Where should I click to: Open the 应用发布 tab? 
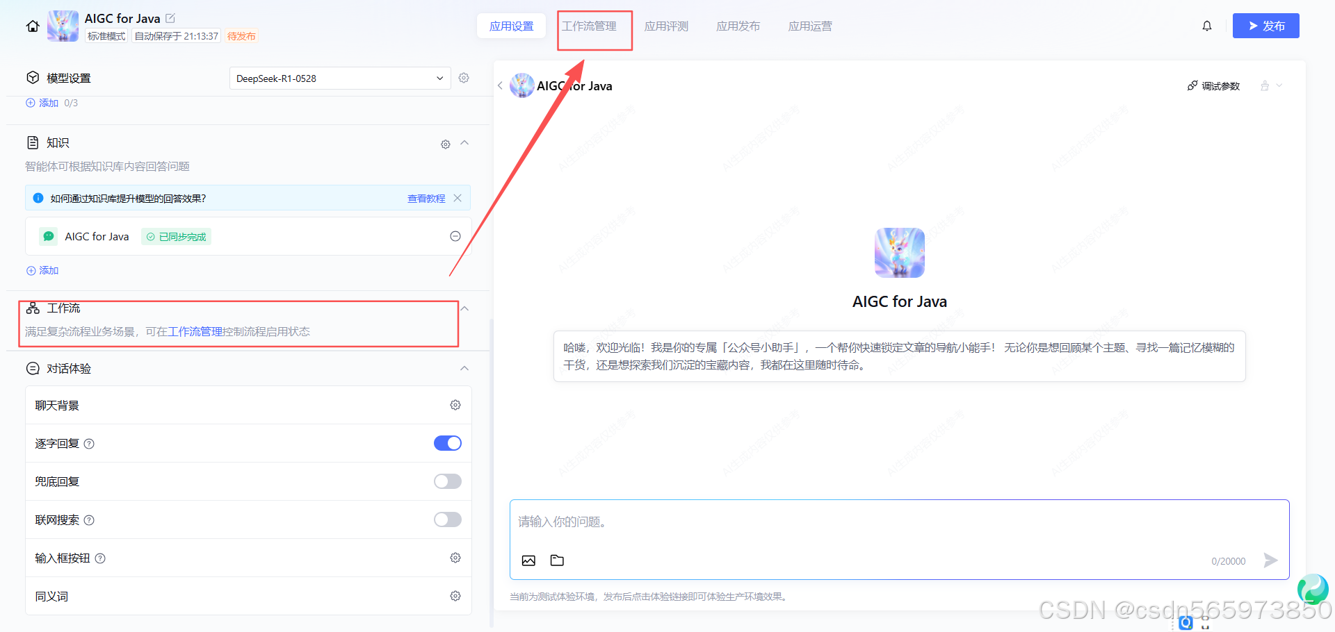point(738,26)
